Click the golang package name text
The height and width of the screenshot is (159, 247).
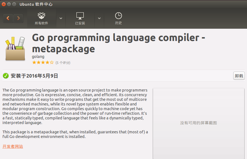[x=38, y=57]
